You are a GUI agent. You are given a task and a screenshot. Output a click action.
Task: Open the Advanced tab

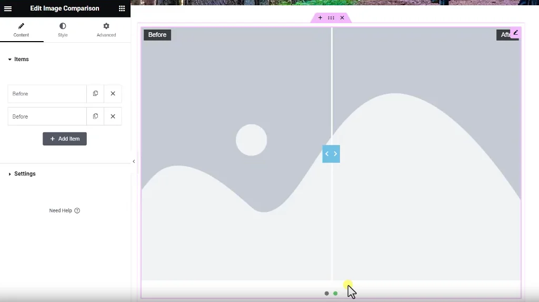pos(106,30)
